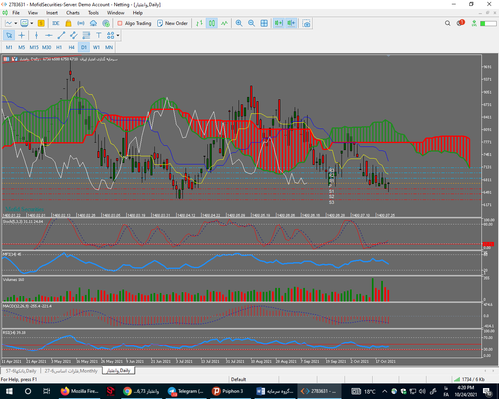
Task: Expand the templates dropdown arrow
Action: (32, 23)
